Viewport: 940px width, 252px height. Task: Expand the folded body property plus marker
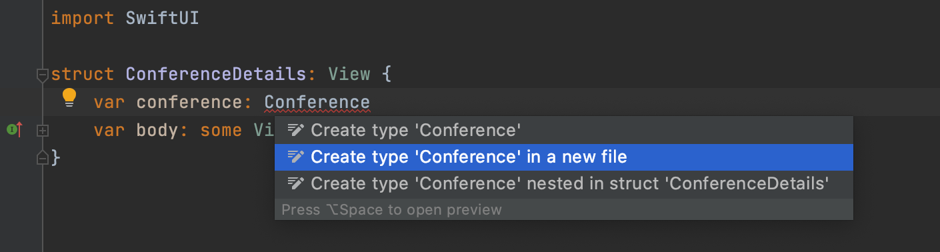(x=42, y=131)
